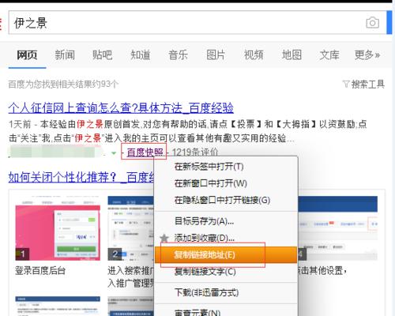The image size is (395, 316).
Task: Choose 复制链接文字(C) menu entry
Action: click(x=205, y=272)
